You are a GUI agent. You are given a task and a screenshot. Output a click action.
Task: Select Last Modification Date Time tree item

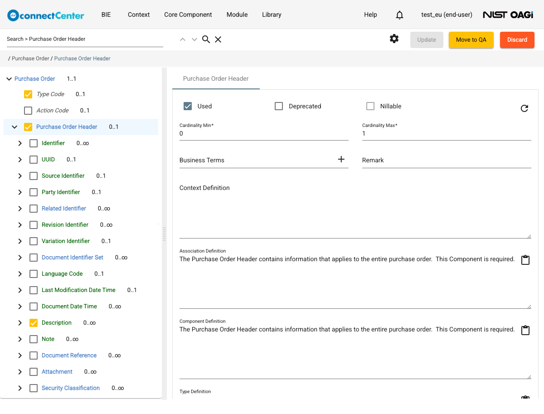pos(78,290)
